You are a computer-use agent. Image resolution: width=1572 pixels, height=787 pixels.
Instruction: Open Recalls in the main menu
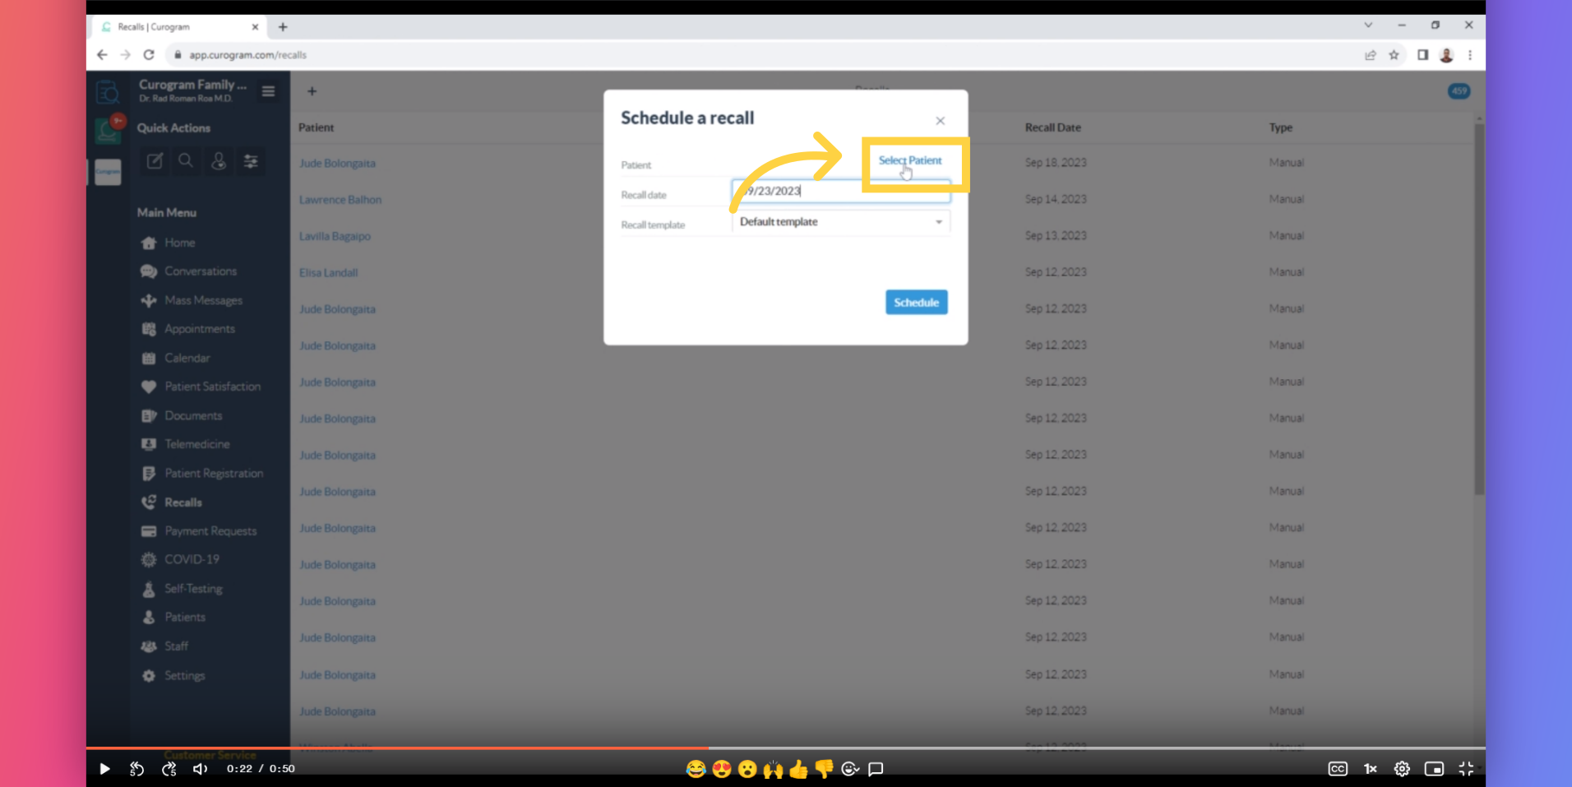(x=183, y=502)
